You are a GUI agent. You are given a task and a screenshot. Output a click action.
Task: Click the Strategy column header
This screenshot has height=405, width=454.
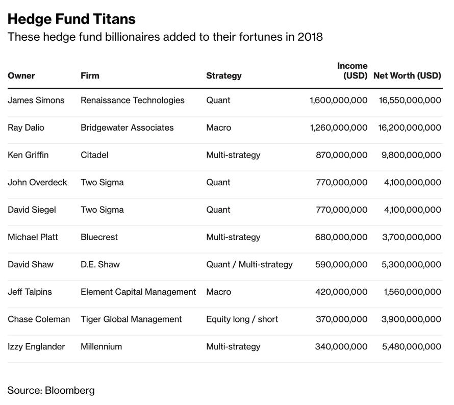224,76
